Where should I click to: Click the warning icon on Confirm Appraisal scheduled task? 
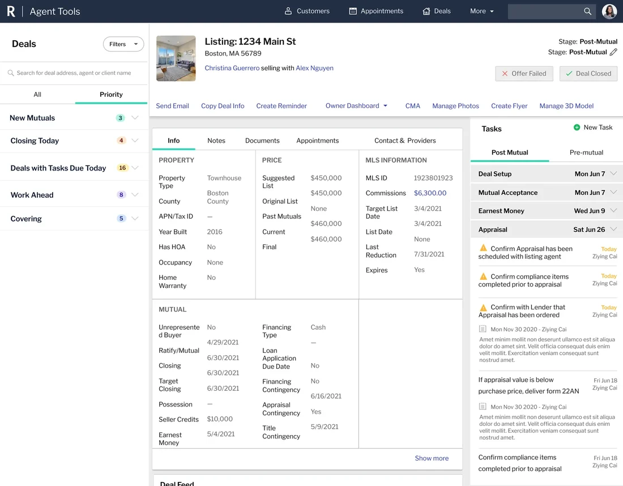click(484, 248)
